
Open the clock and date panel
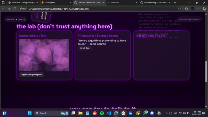[196, 113]
